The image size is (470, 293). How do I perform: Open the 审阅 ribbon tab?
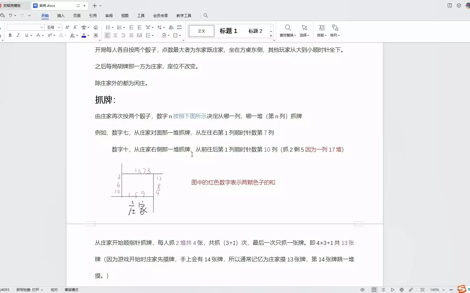pyautogui.click(x=109, y=16)
